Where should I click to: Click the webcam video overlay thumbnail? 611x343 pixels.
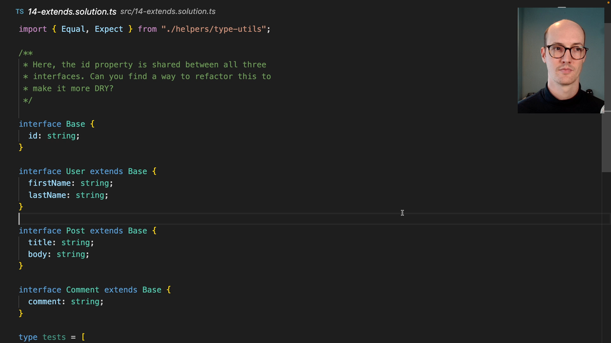click(560, 60)
